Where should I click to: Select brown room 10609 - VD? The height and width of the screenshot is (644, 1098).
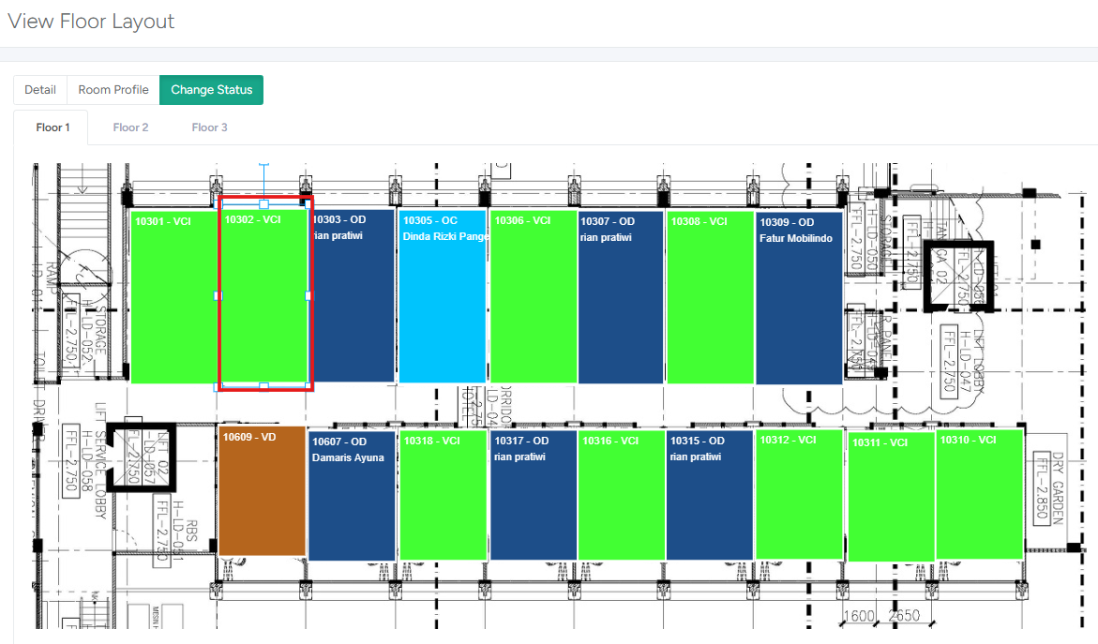tap(263, 490)
